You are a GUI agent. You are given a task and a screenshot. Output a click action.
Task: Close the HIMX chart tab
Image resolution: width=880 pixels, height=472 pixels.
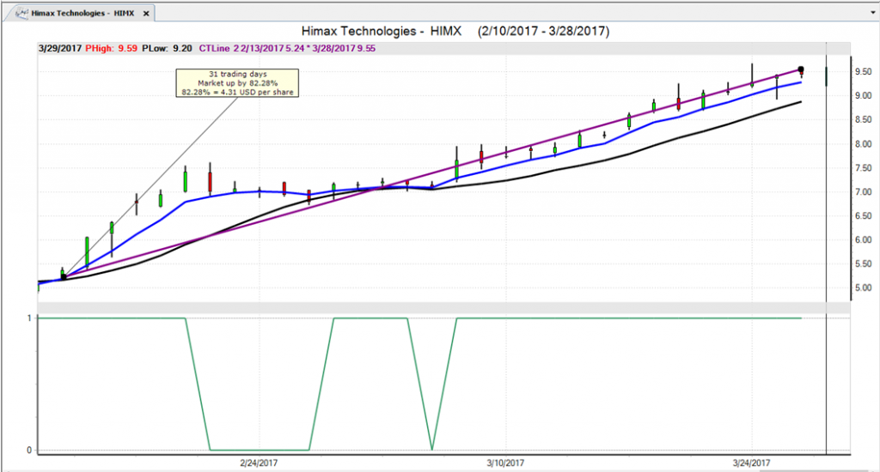[146, 14]
